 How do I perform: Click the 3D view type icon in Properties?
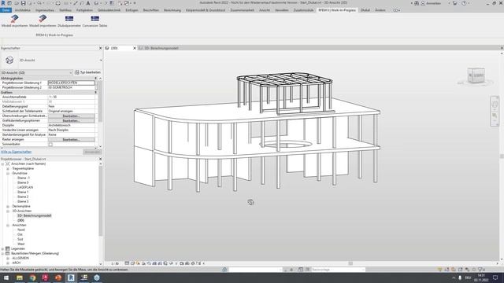tap(9, 60)
